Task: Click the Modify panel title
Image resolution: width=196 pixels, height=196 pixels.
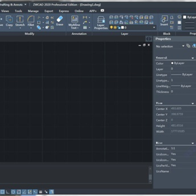Action: [x=29, y=34]
